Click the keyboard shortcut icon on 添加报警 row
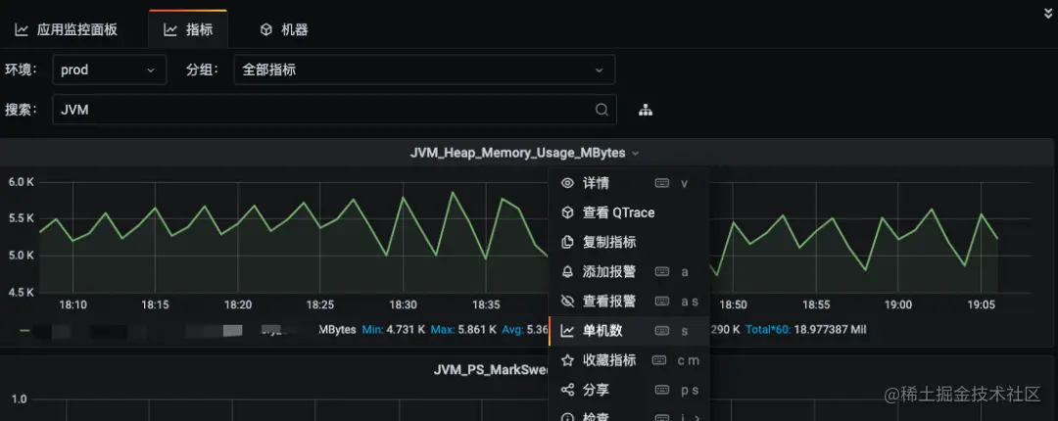Screen dimensions: 1058x421 coord(662,272)
